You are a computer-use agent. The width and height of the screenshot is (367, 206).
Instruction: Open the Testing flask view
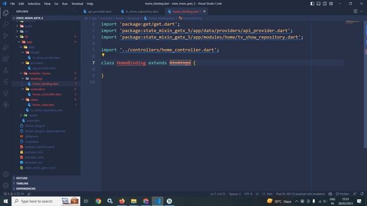[6, 70]
